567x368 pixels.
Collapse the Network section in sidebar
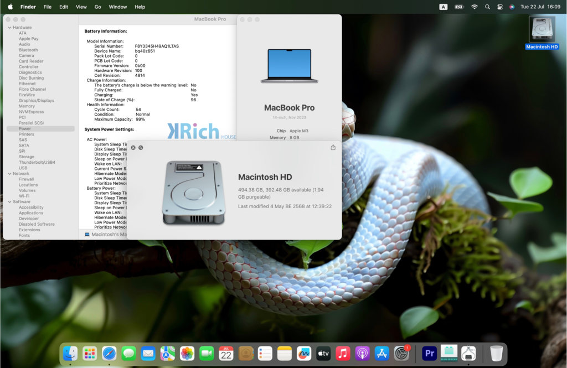(x=9, y=174)
